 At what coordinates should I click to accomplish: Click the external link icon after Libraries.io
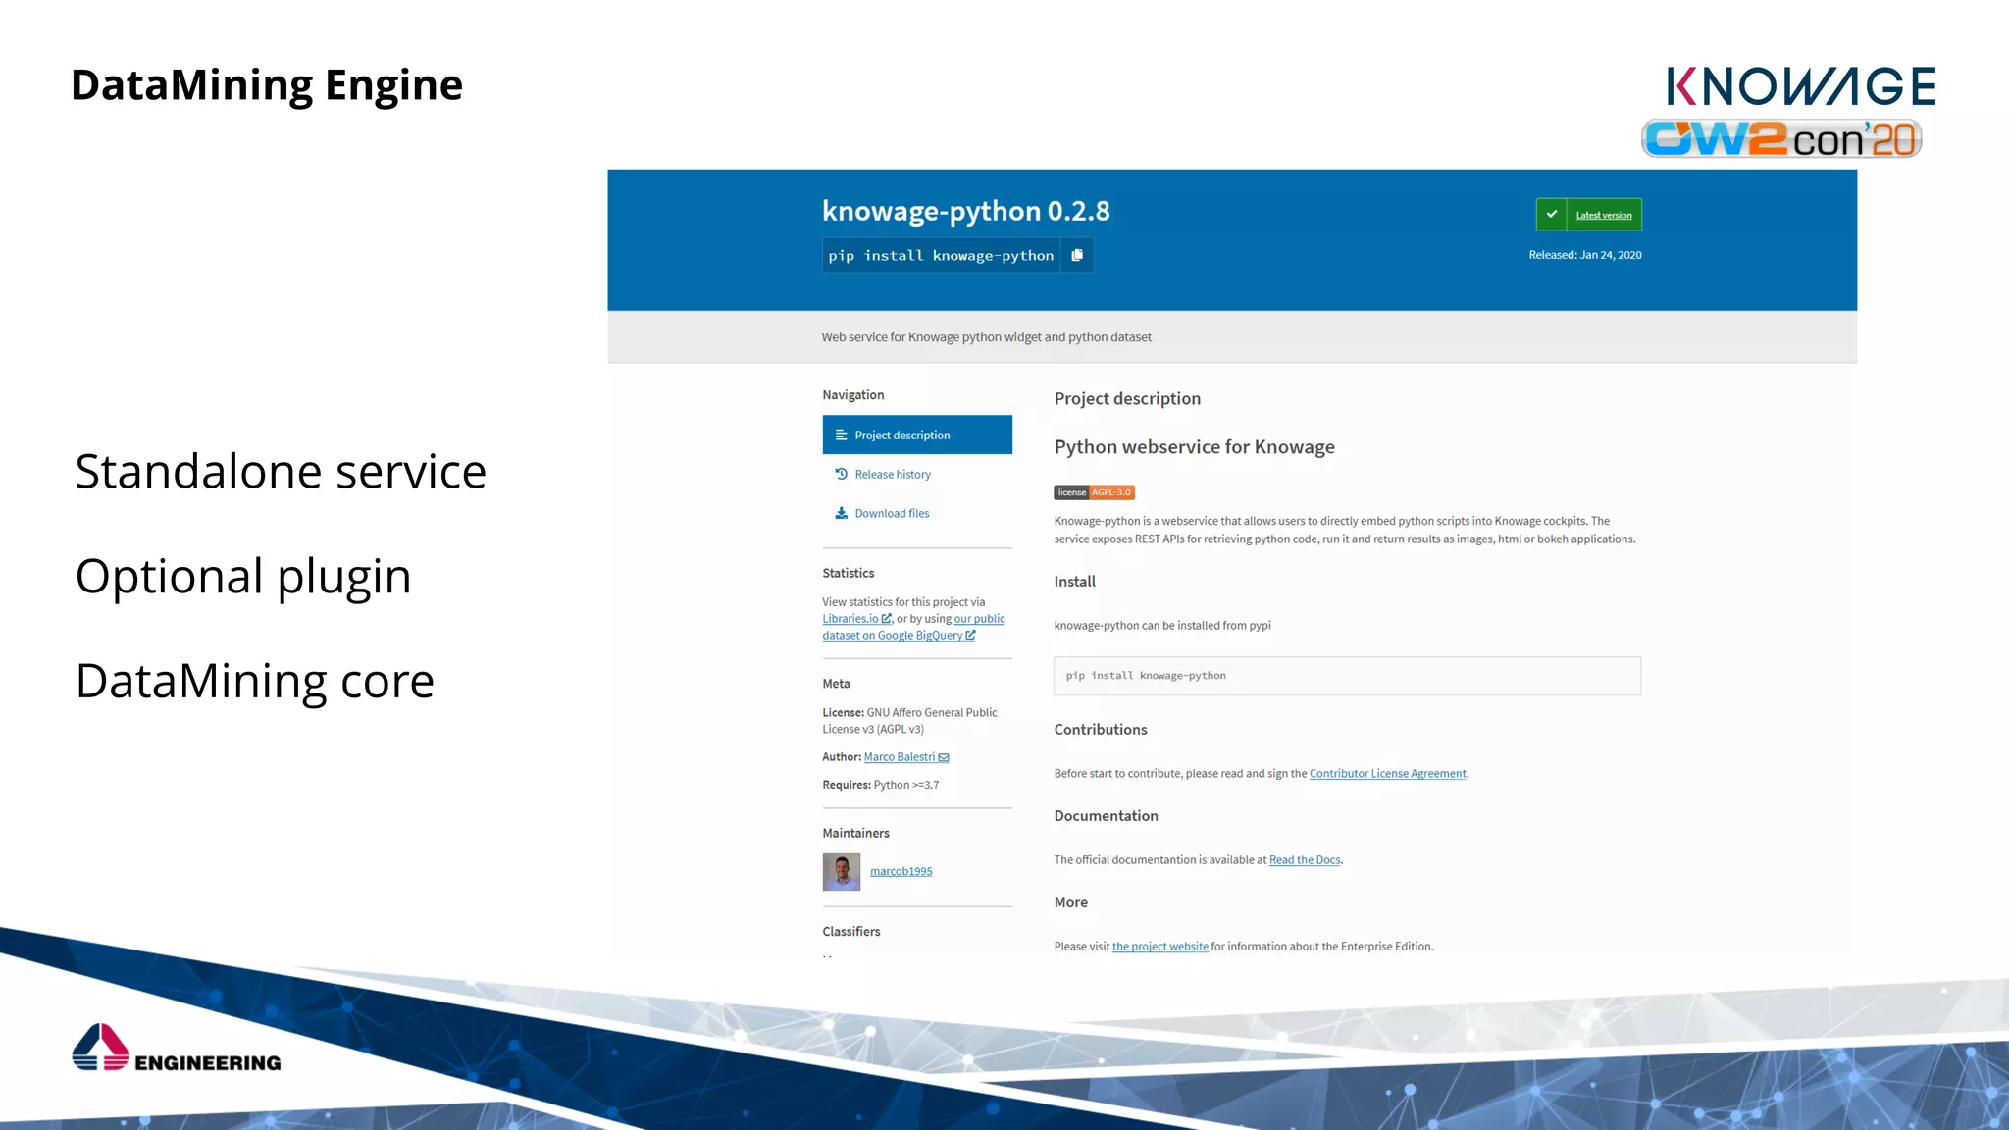886,619
